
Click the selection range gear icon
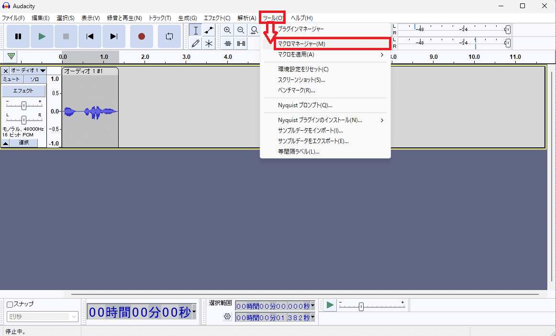tap(227, 316)
